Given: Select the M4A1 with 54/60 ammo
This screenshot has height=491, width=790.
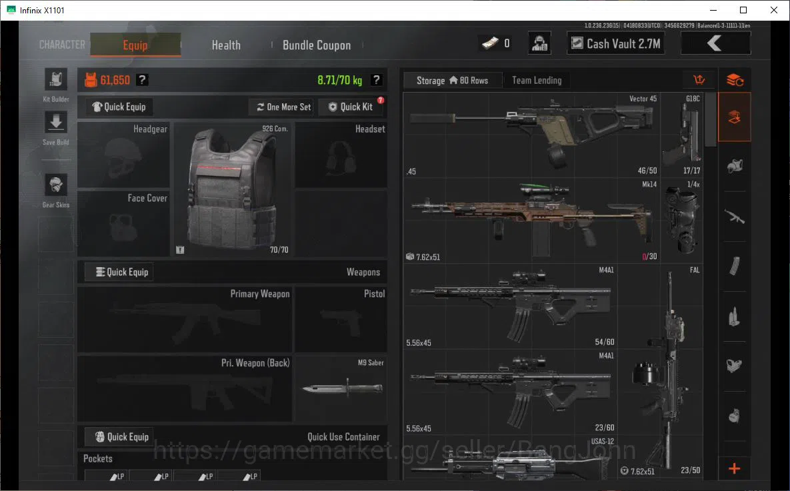Looking at the screenshot, I should pyautogui.click(x=511, y=306).
